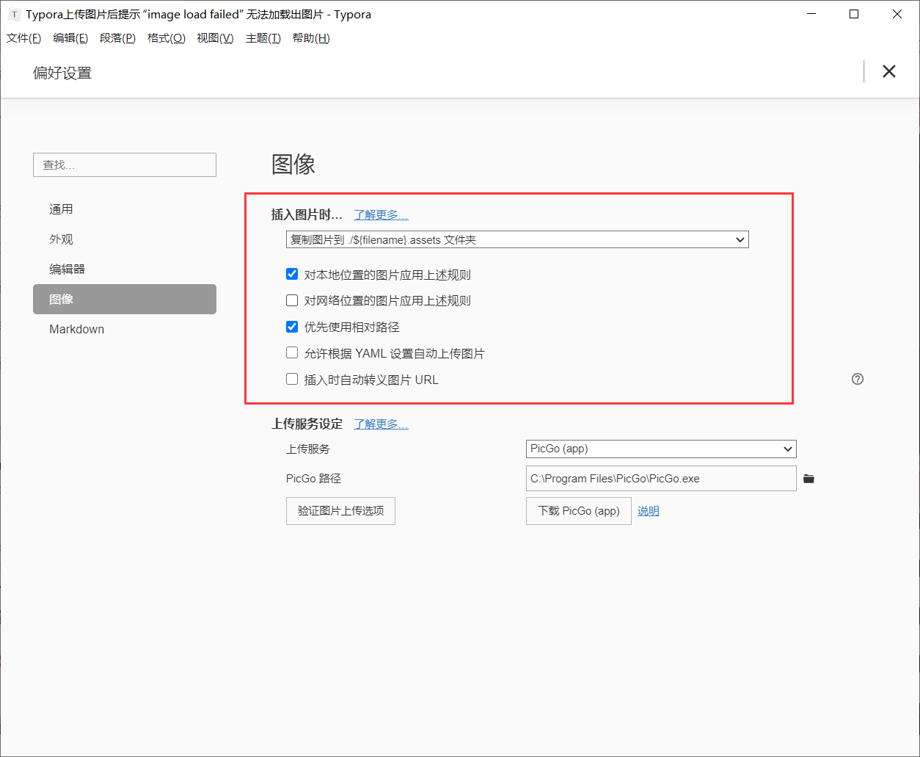Image resolution: width=920 pixels, height=757 pixels.
Task: Open the 视图 menu
Action: [x=214, y=38]
